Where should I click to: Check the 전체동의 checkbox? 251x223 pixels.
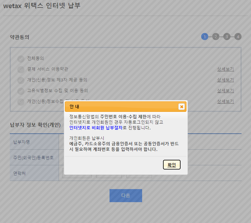[x=21, y=59]
